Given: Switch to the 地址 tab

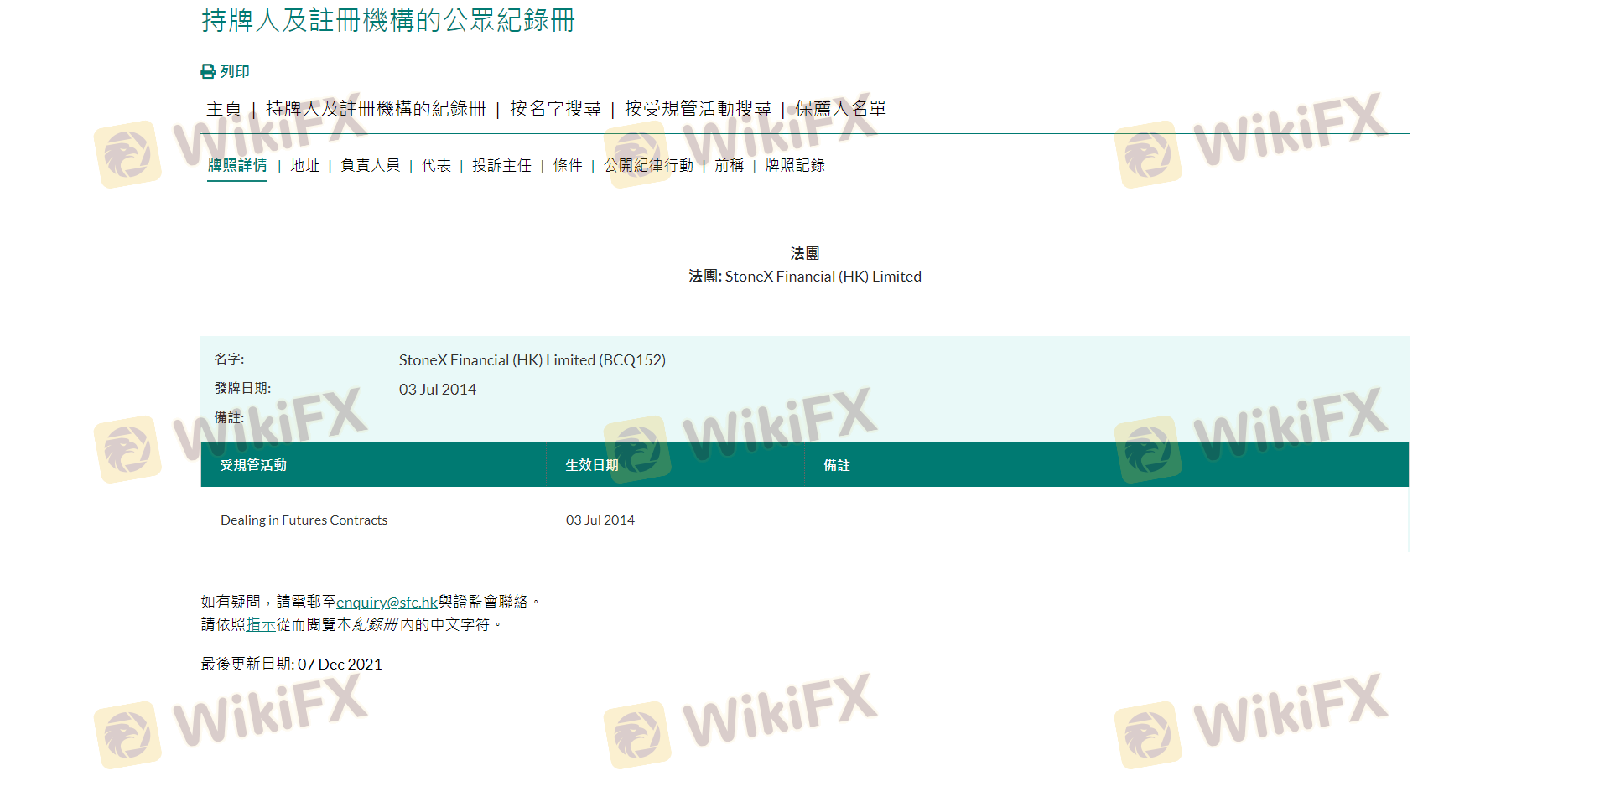Looking at the screenshot, I should coord(305,166).
